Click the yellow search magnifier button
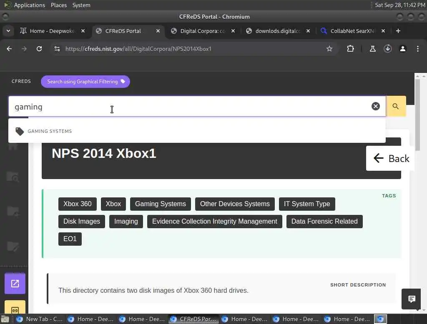This screenshot has height=324, width=427. tap(396, 106)
